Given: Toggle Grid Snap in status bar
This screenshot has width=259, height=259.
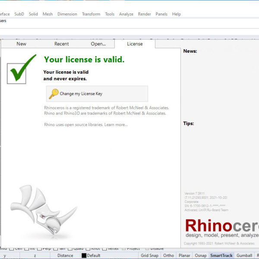Looking at the screenshot, I should [149, 256].
